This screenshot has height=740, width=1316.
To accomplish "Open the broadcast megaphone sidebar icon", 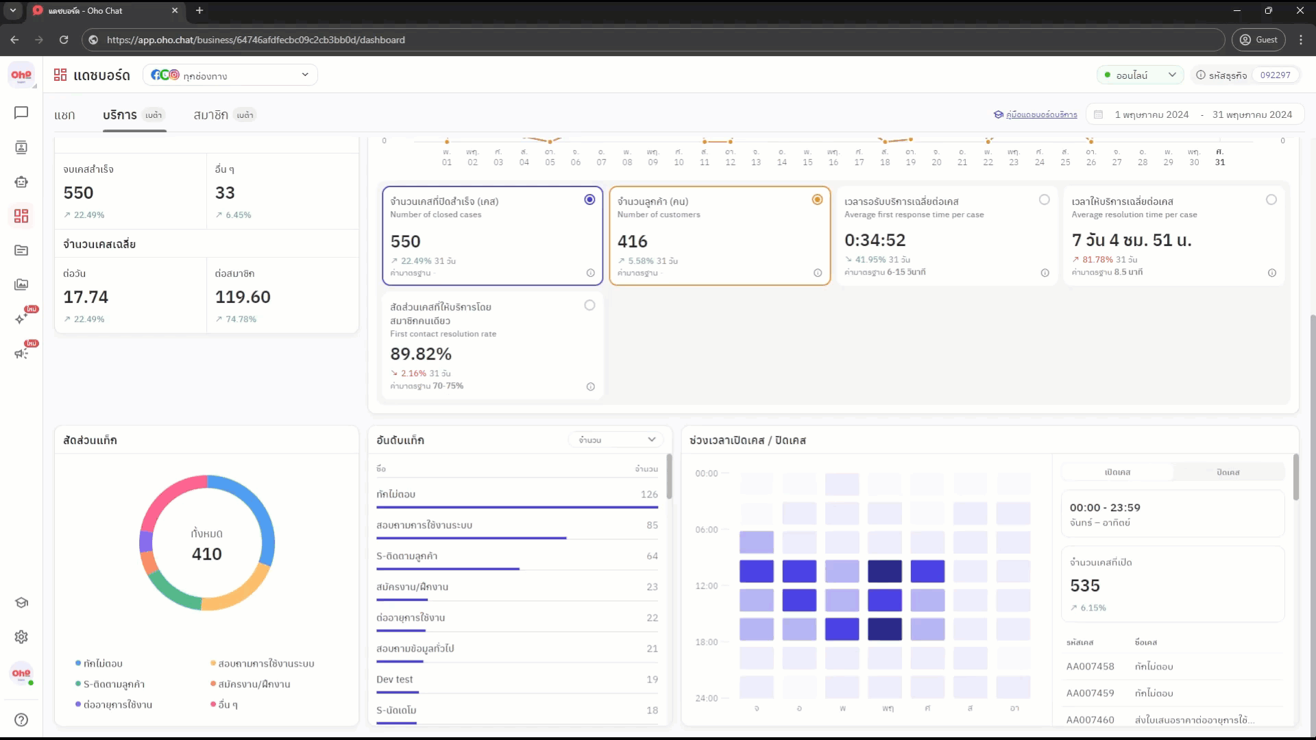I will pos(21,353).
